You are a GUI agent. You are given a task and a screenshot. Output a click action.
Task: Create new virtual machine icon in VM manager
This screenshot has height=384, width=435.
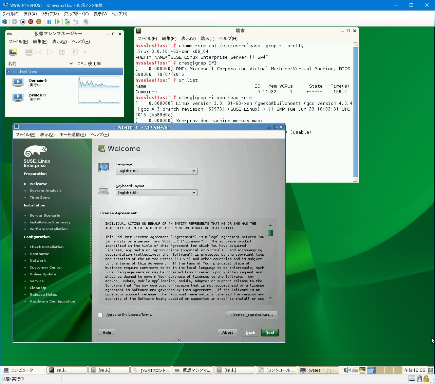[x=13, y=52]
